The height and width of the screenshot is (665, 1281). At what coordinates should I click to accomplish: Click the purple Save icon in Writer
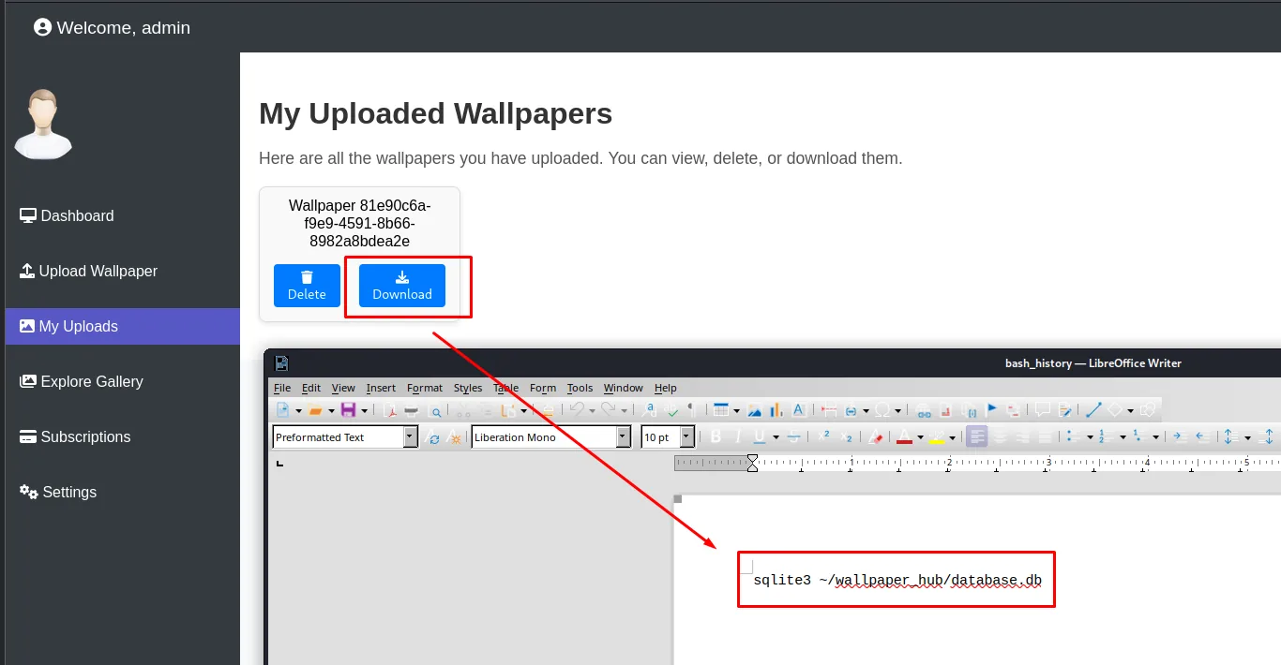348,409
